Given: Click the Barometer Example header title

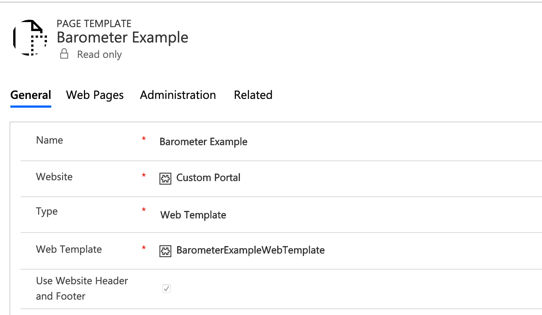Looking at the screenshot, I should click(122, 37).
